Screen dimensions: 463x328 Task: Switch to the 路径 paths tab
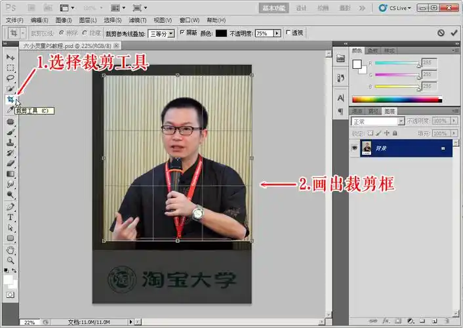(373, 111)
